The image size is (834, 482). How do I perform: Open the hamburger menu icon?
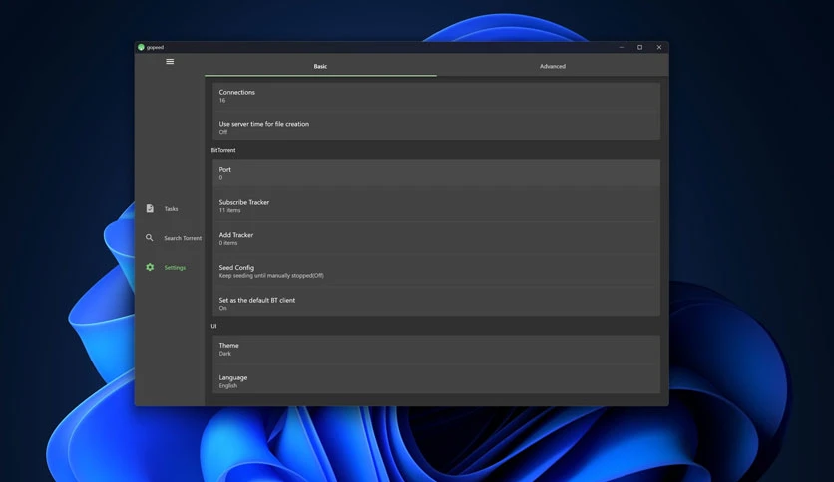coord(170,61)
